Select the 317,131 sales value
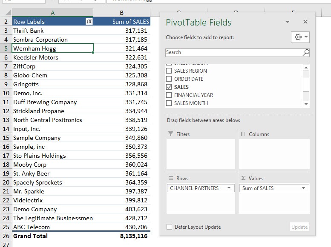 click(x=121, y=31)
